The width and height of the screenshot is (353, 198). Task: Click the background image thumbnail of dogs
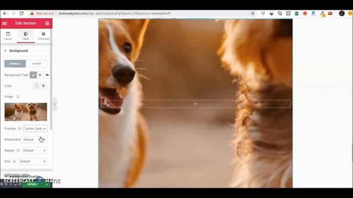[x=26, y=112]
